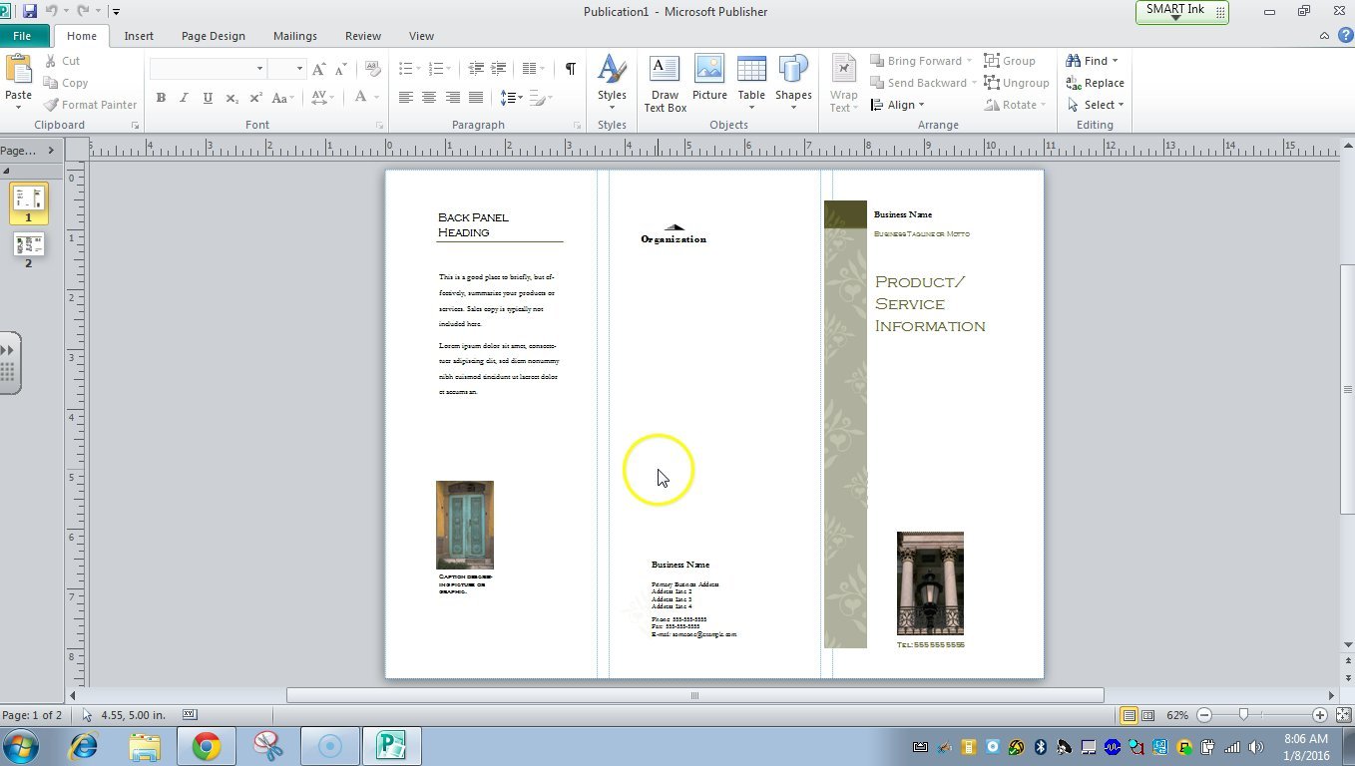This screenshot has width=1355, height=766.
Task: Toggle Italic formatting
Action: tap(184, 98)
